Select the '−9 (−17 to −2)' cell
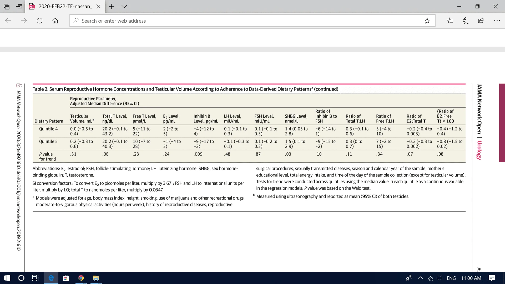Image resolution: width=505 pixels, height=284 pixels. (x=204, y=144)
